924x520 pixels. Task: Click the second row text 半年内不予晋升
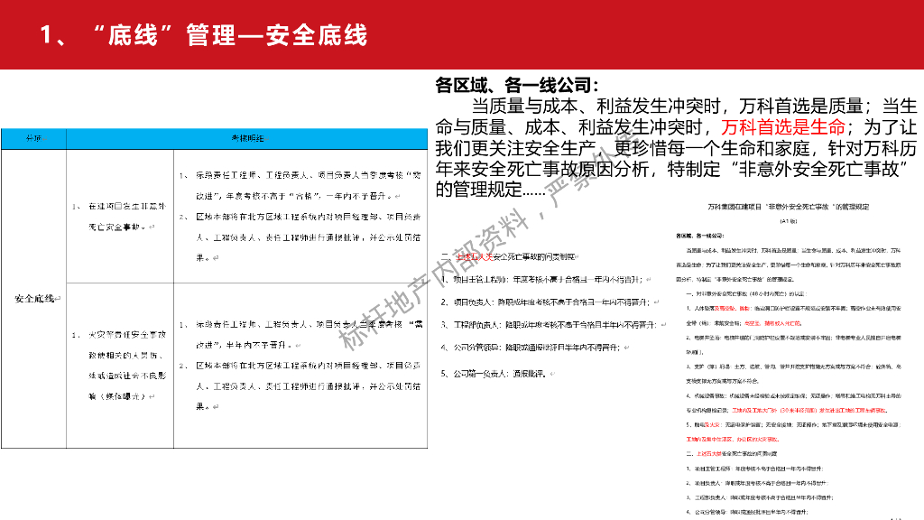[261, 345]
